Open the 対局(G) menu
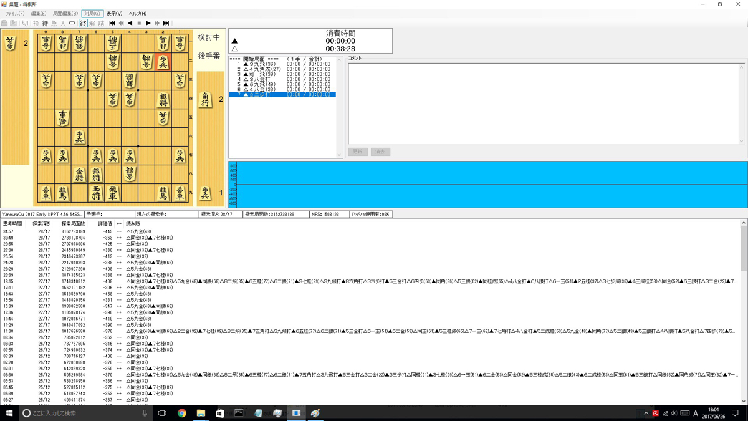 (92, 13)
